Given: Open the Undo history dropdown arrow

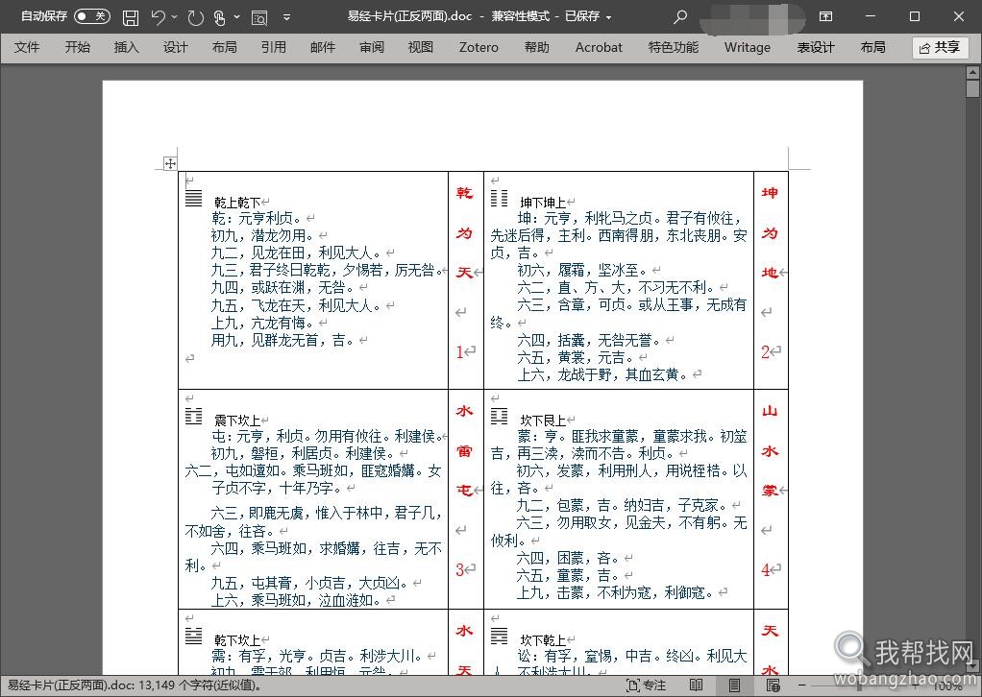Looking at the screenshot, I should (175, 17).
